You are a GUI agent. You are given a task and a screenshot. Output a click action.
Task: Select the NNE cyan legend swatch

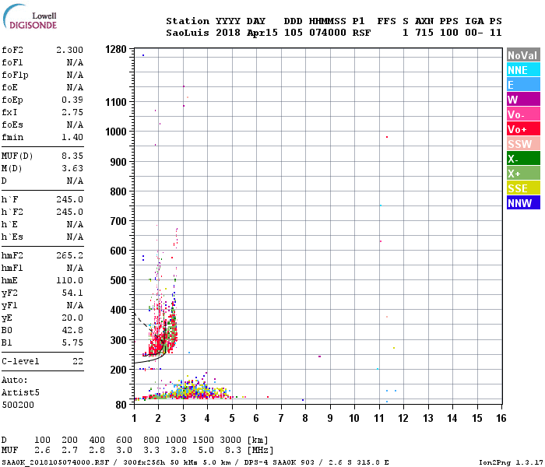coord(523,70)
